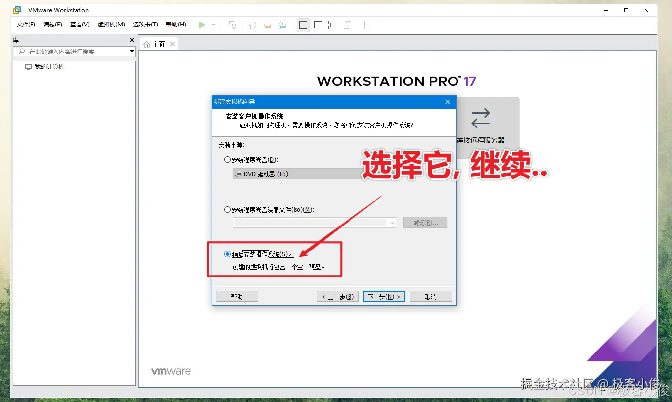Open the 选项卡(T) menu
The image size is (672, 402).
click(x=145, y=25)
